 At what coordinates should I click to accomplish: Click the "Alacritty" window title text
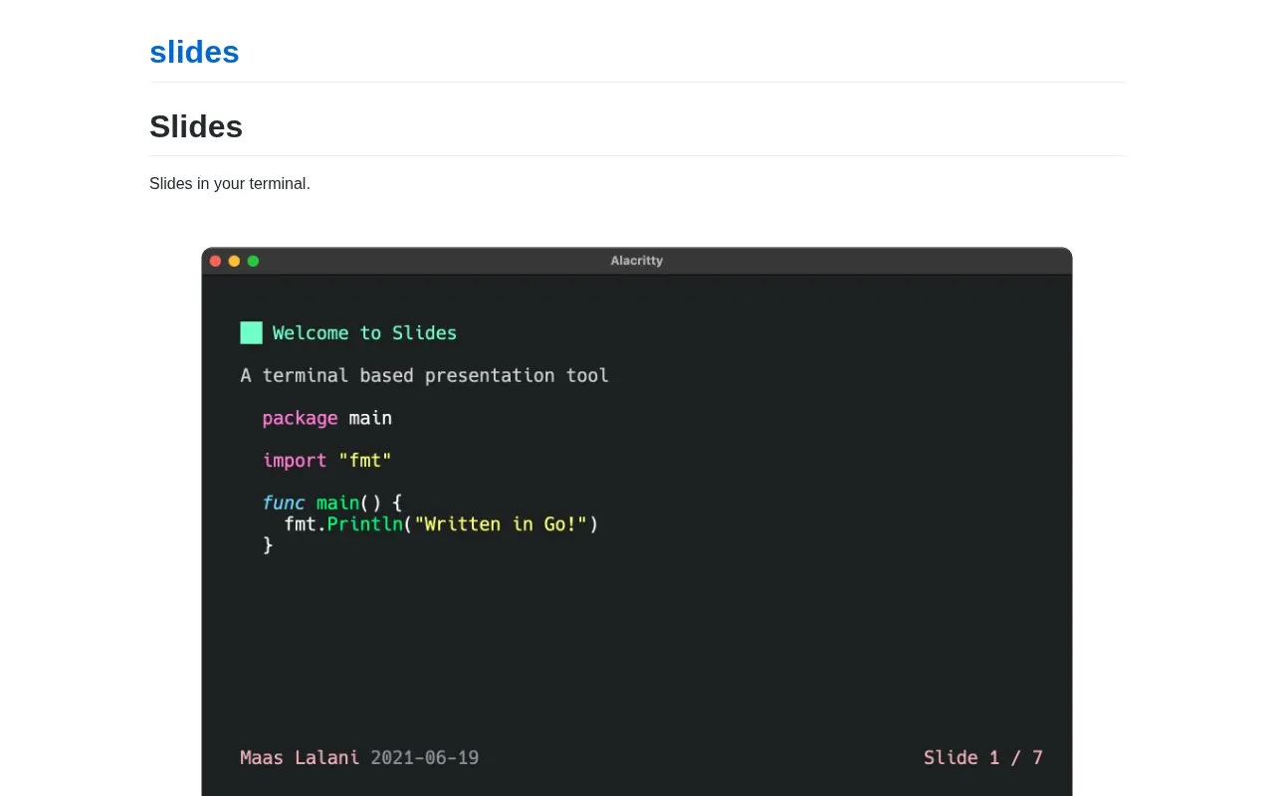[637, 261]
